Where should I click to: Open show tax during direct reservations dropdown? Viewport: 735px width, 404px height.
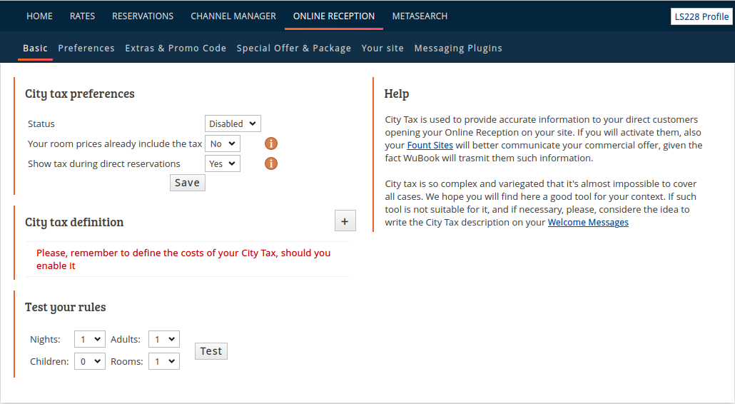click(223, 163)
